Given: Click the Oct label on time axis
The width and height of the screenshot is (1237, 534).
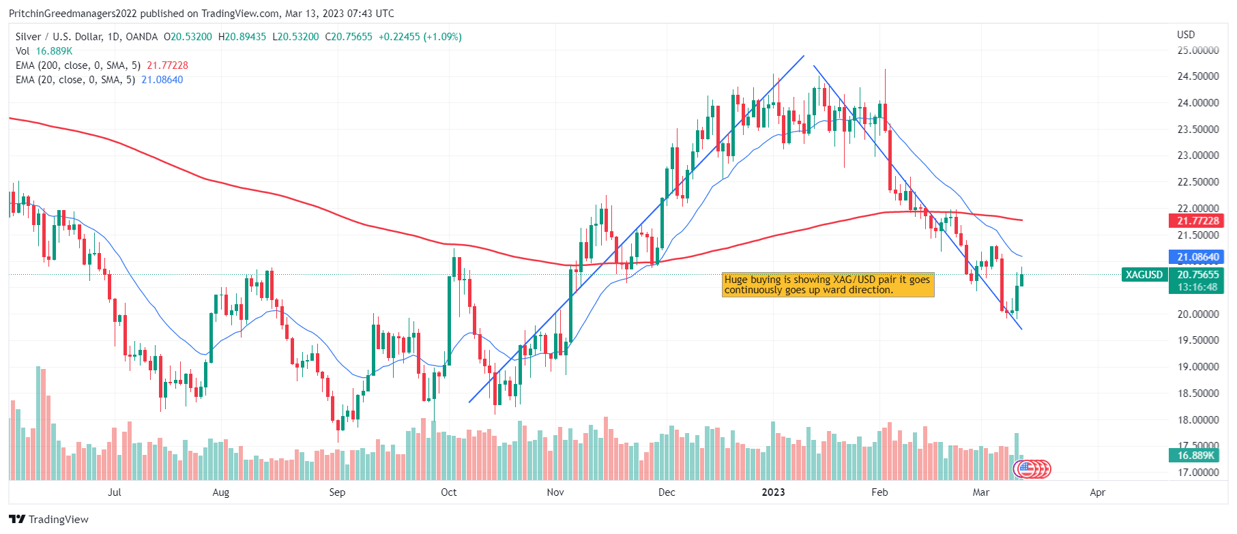Looking at the screenshot, I should (x=449, y=492).
